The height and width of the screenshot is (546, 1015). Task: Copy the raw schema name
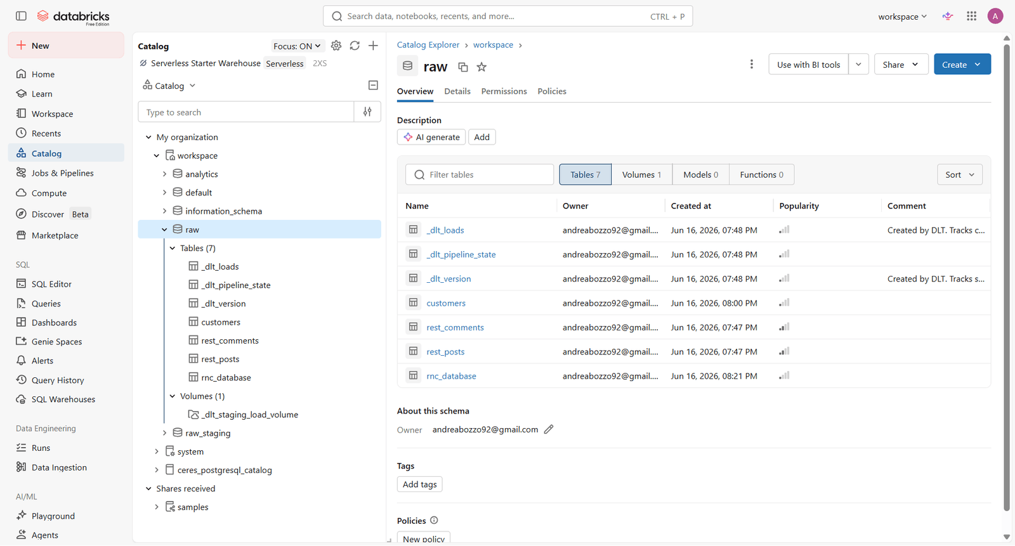[463, 67]
